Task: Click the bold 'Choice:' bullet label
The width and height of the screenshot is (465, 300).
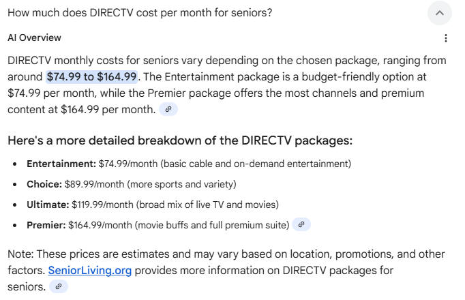Action: click(44, 184)
